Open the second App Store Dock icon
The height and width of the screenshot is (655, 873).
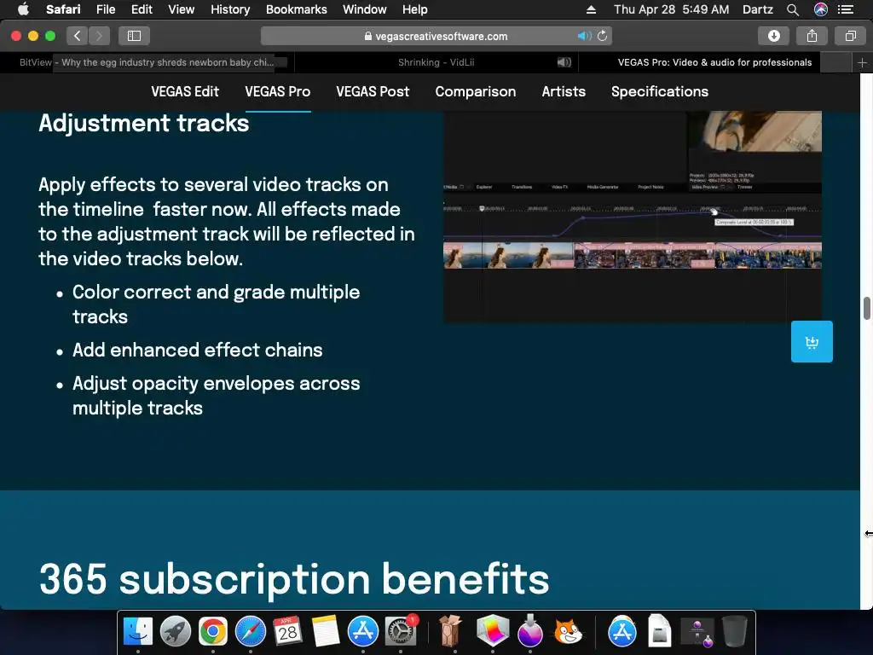[x=622, y=632]
